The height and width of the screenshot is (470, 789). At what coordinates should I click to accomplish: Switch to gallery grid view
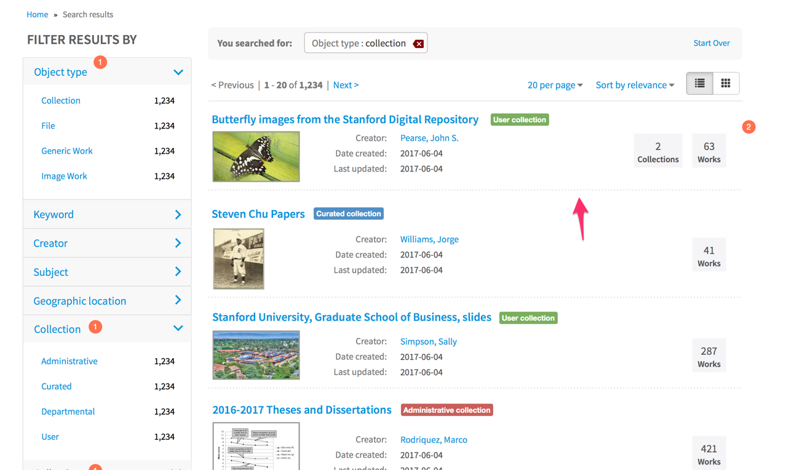pyautogui.click(x=726, y=84)
